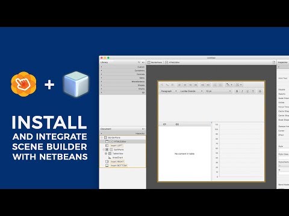Click the Style input field in the Inspector
289x216 pixels.
tap(284, 150)
